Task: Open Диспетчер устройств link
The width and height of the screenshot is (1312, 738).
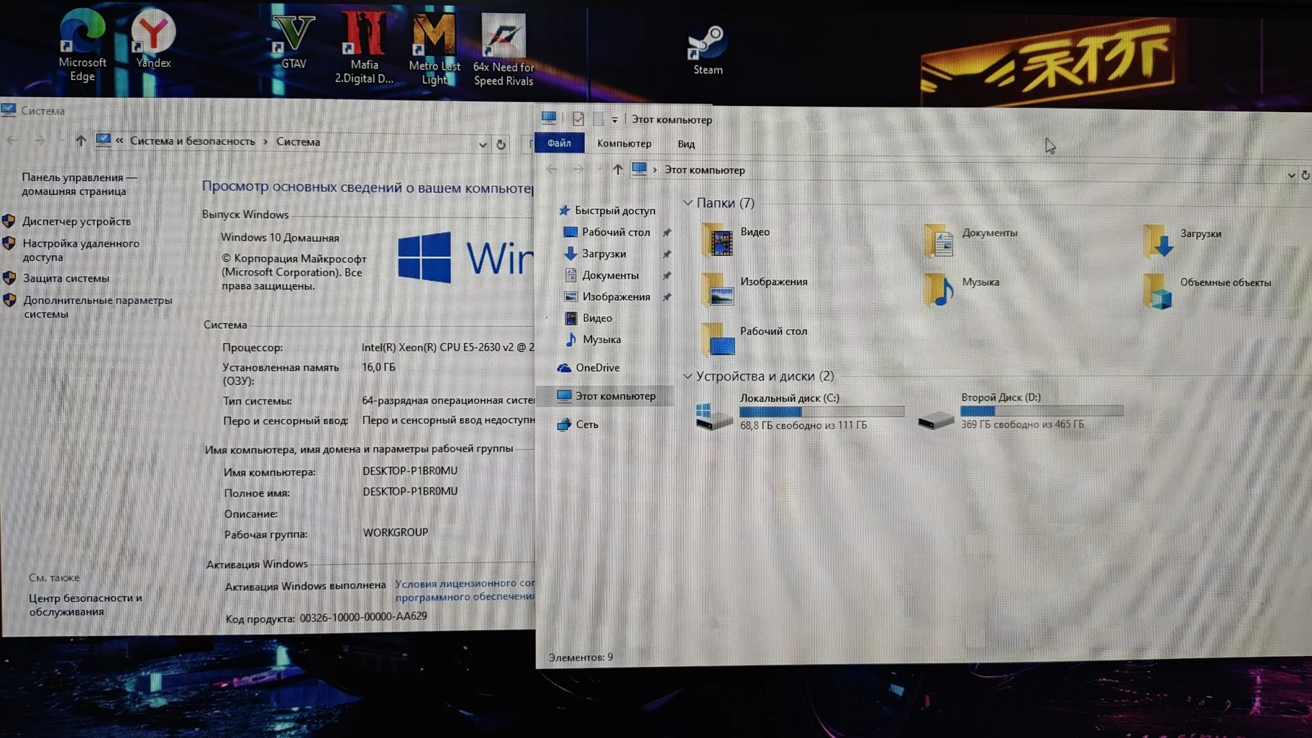Action: click(76, 221)
